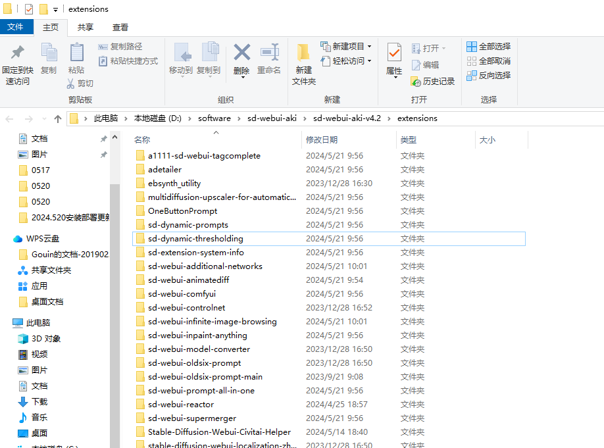This screenshot has height=448, width=604.
Task: Go forward with the right arrow
Action: [x=28, y=119]
